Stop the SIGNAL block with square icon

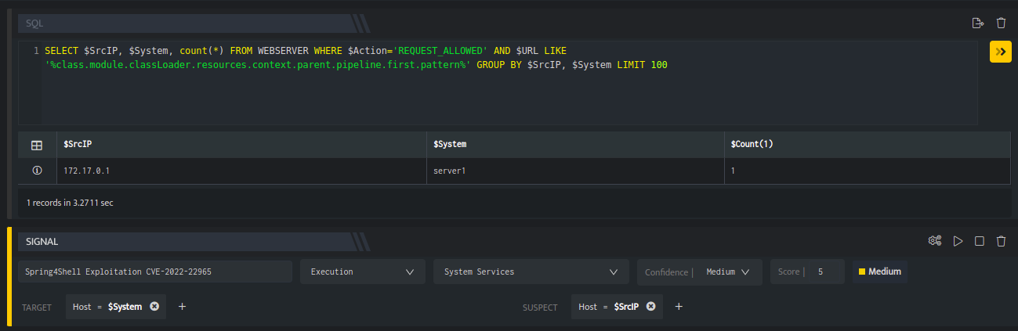pyautogui.click(x=980, y=241)
